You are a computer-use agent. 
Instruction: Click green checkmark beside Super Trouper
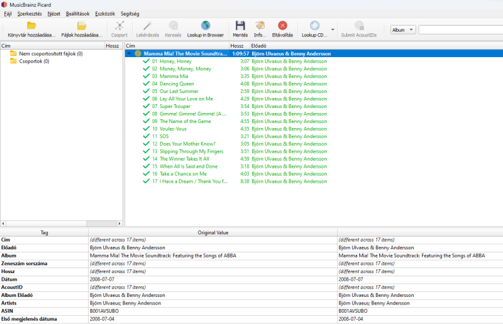146,106
